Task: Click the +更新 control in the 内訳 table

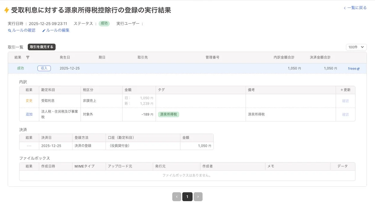Action: pos(345,90)
